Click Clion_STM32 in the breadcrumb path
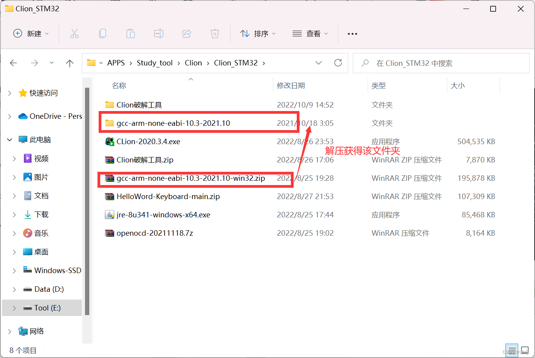This screenshot has height=358, width=535. click(x=236, y=63)
